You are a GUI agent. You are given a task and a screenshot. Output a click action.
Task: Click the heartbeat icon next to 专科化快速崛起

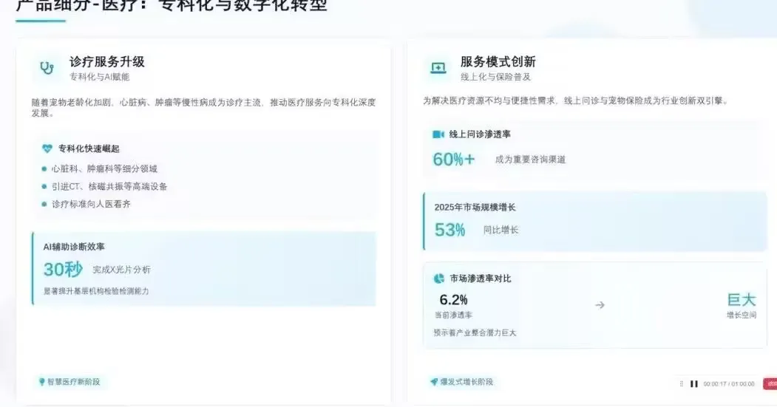click(x=47, y=148)
